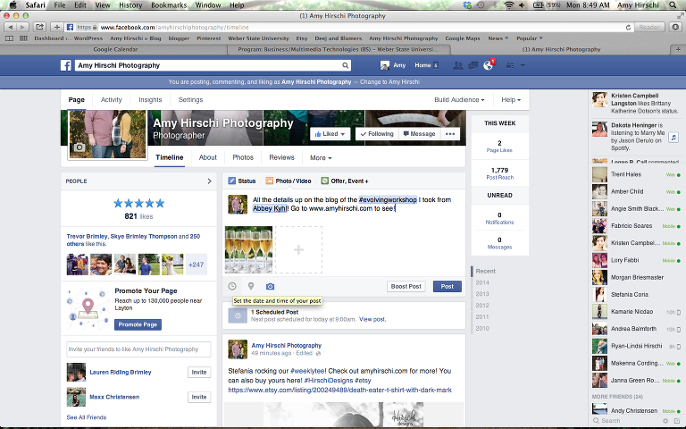This screenshot has height=429, width=686.
Task: Click the Safari Share button in the toolbar
Action: tap(39, 27)
